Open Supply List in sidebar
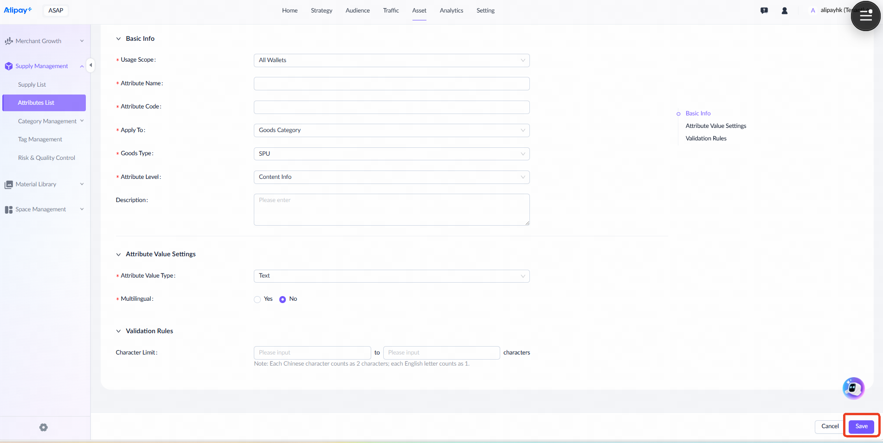 (32, 85)
